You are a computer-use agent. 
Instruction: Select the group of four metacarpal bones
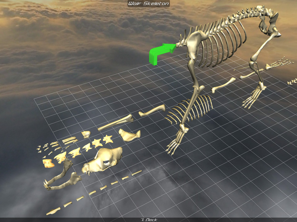point(70,140)
